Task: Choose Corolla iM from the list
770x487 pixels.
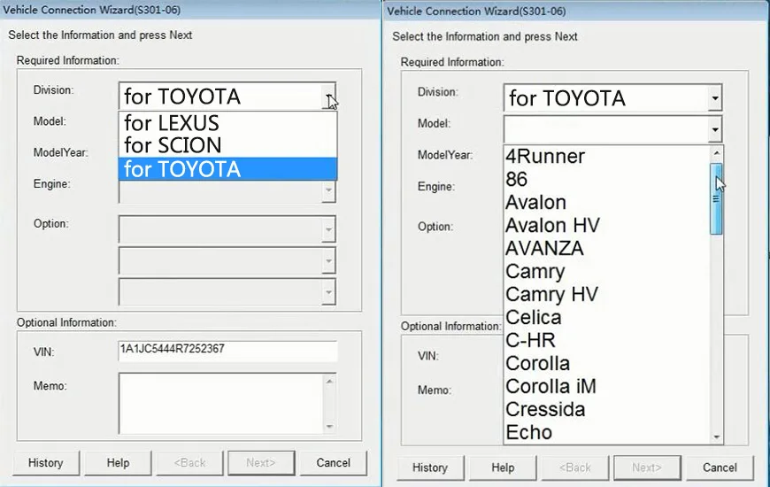Action: click(607, 387)
